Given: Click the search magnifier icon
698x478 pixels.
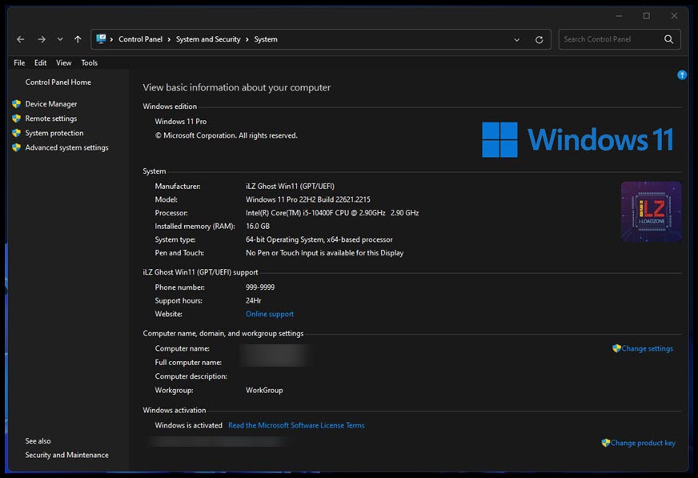Looking at the screenshot, I should pyautogui.click(x=668, y=39).
